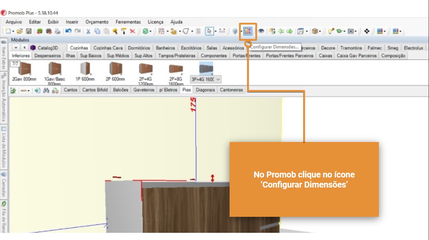This screenshot has width=429, height=240.
Task: Open the camera tool dropdown arrow
Action: (x=356, y=31)
